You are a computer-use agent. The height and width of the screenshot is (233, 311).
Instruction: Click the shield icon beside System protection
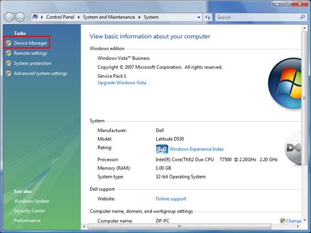pyautogui.click(x=8, y=63)
